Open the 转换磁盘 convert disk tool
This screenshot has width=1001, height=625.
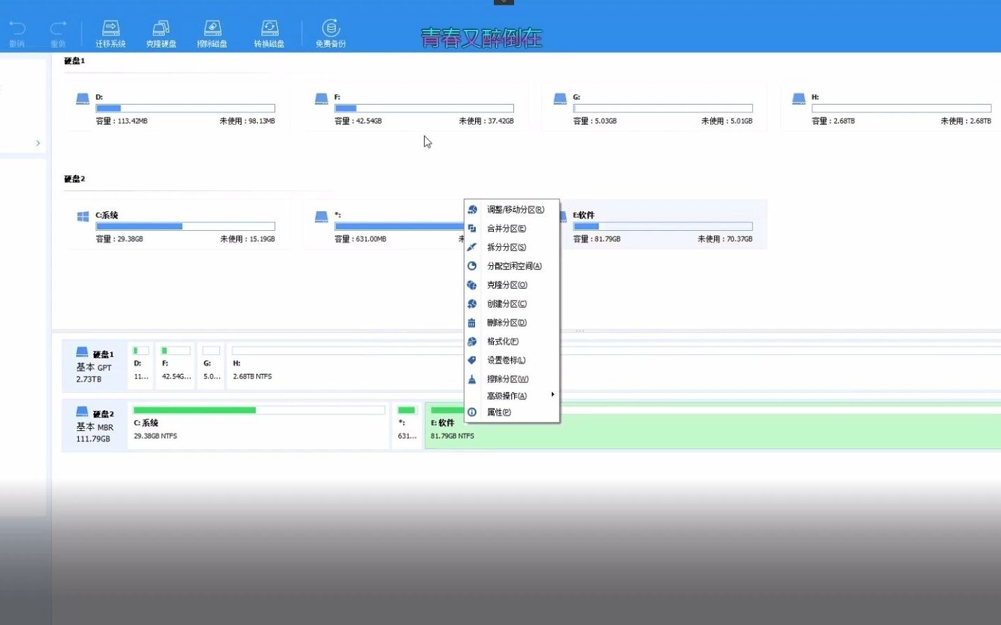pyautogui.click(x=269, y=33)
